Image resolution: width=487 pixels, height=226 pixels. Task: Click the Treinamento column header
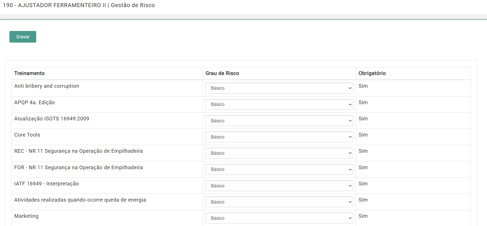coord(29,73)
